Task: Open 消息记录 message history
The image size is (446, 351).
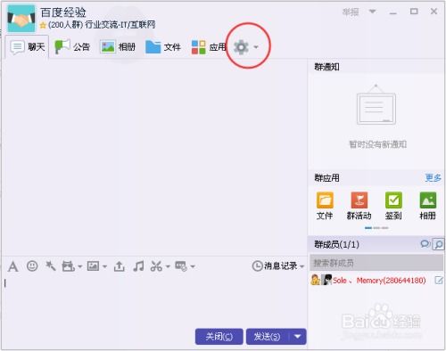Action: (275, 265)
